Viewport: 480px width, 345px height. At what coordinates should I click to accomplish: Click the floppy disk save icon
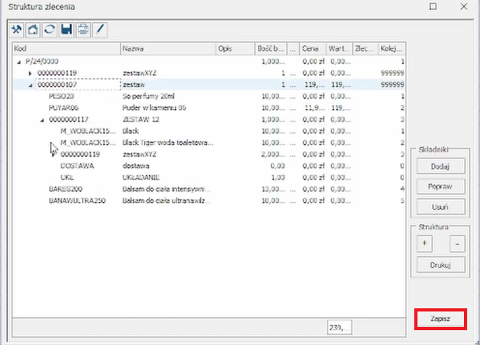(x=66, y=30)
